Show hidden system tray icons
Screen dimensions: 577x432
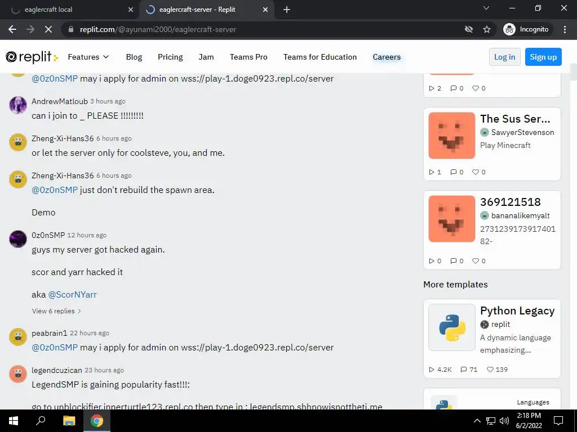click(x=477, y=421)
